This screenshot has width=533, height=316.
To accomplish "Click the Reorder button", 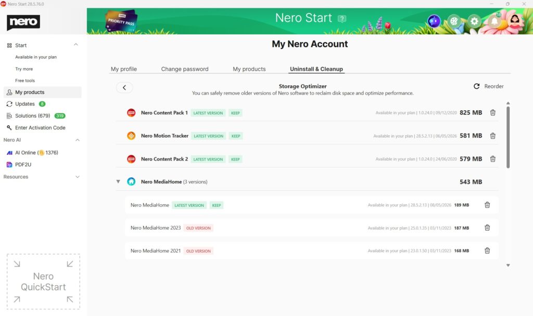I will pyautogui.click(x=488, y=86).
